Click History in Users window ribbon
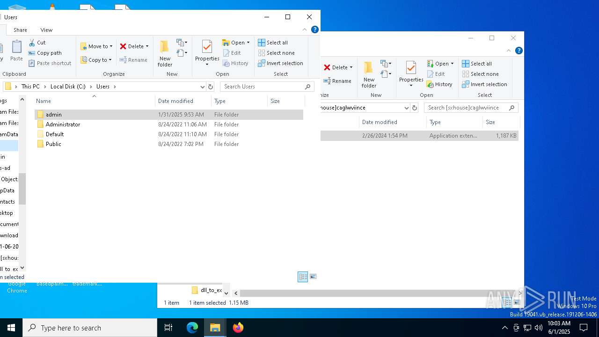 235,63
